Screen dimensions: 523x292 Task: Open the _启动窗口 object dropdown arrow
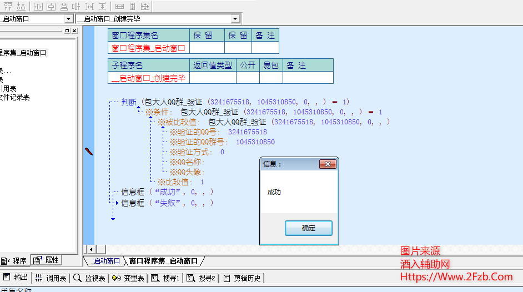tap(68, 19)
